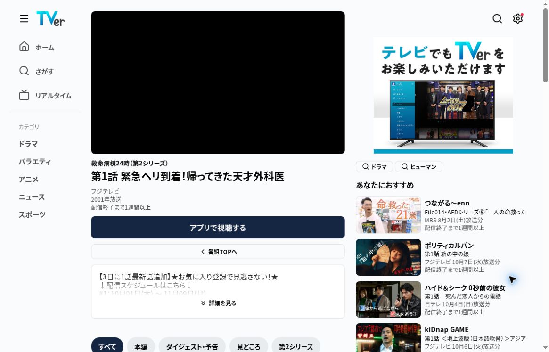
Task: Select the ニュース category
Action: click(32, 197)
